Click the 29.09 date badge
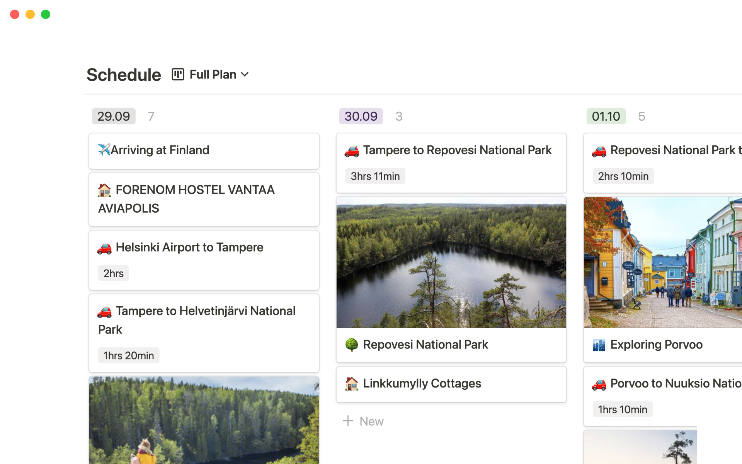 click(113, 116)
